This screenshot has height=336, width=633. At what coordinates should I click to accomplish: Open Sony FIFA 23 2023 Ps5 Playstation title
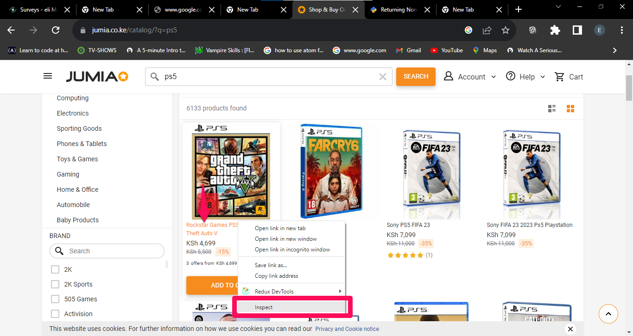[x=530, y=225]
